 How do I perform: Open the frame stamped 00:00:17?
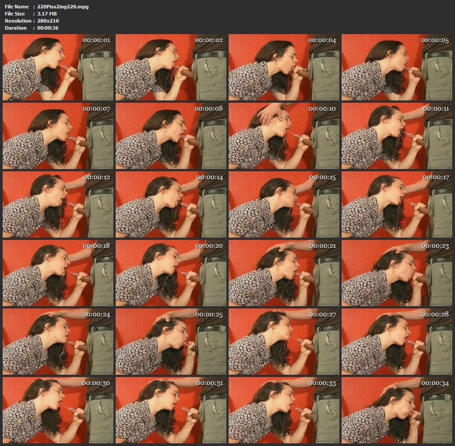coord(397,204)
